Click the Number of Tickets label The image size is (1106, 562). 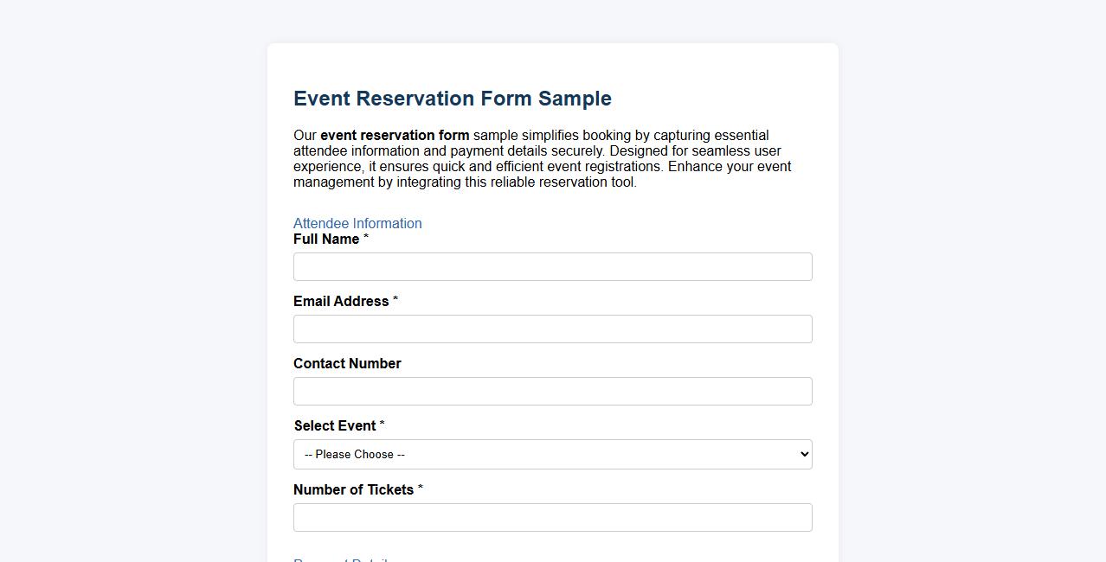point(353,489)
